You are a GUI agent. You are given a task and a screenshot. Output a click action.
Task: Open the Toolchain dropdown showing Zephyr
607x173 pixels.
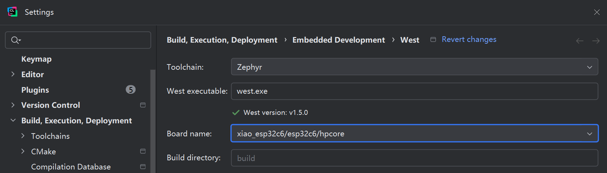coord(414,67)
